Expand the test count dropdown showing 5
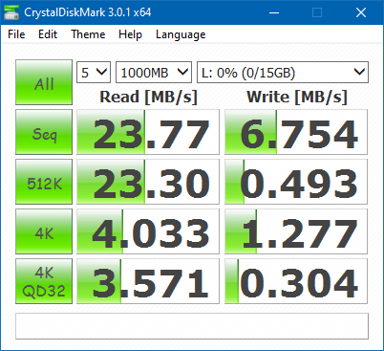Screen dimensions: 384x351 (x=94, y=73)
